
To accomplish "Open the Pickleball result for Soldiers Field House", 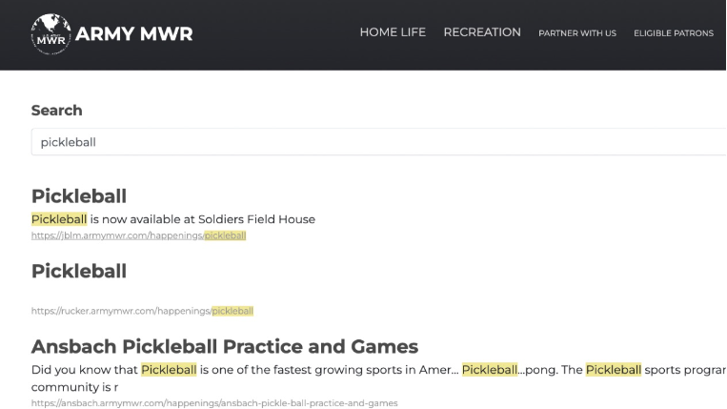I will 79,196.
